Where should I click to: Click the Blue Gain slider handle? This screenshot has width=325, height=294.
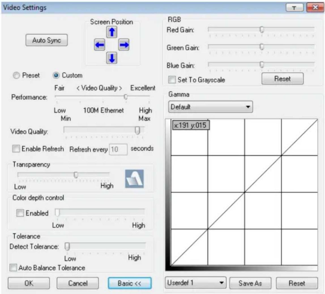pos(262,65)
